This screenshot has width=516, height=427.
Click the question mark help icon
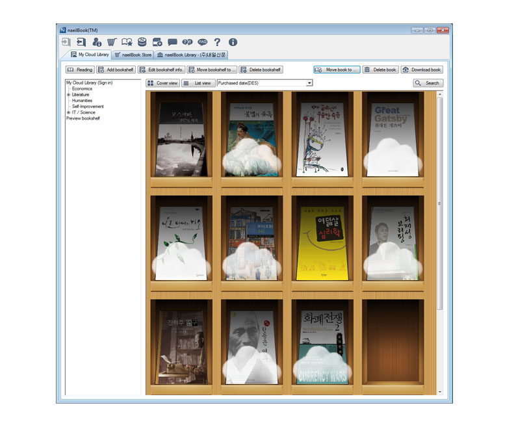tap(217, 42)
